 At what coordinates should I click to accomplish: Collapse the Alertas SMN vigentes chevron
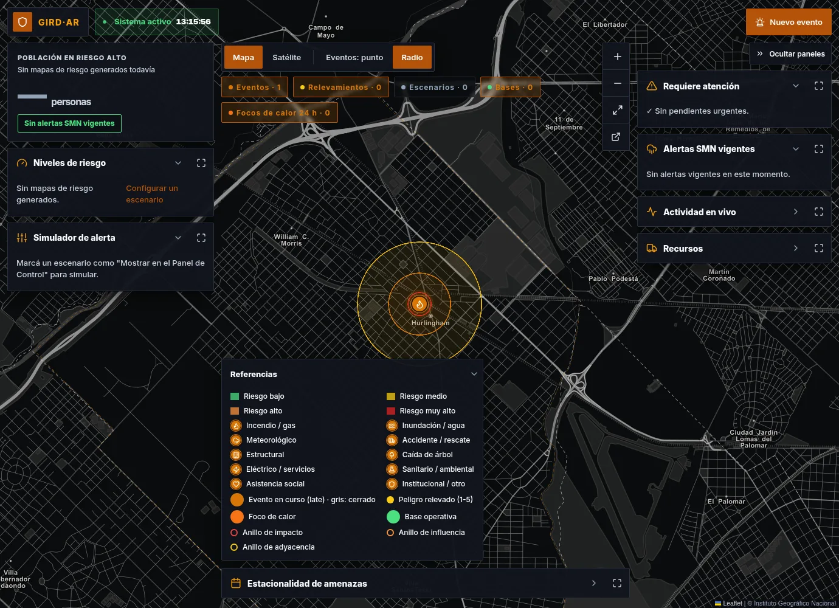coord(796,149)
